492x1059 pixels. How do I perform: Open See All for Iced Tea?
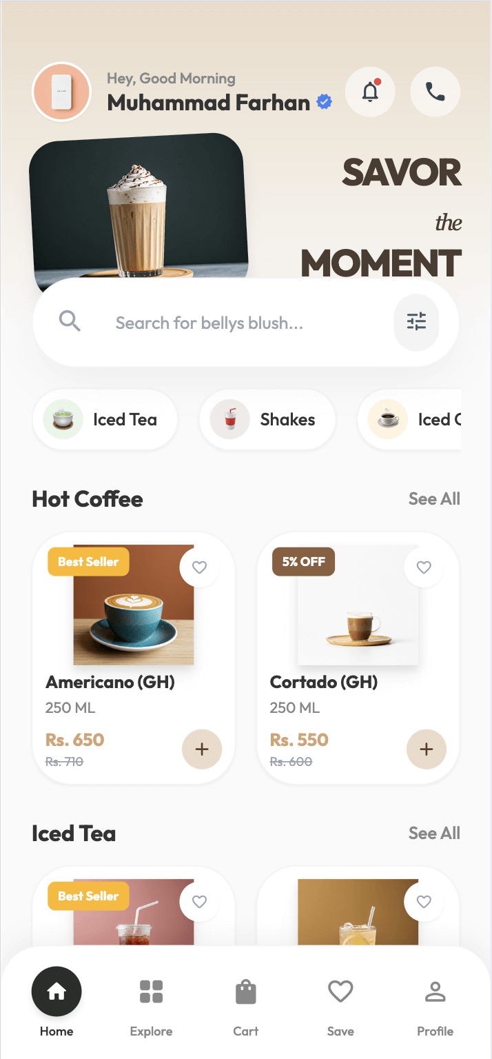point(434,833)
